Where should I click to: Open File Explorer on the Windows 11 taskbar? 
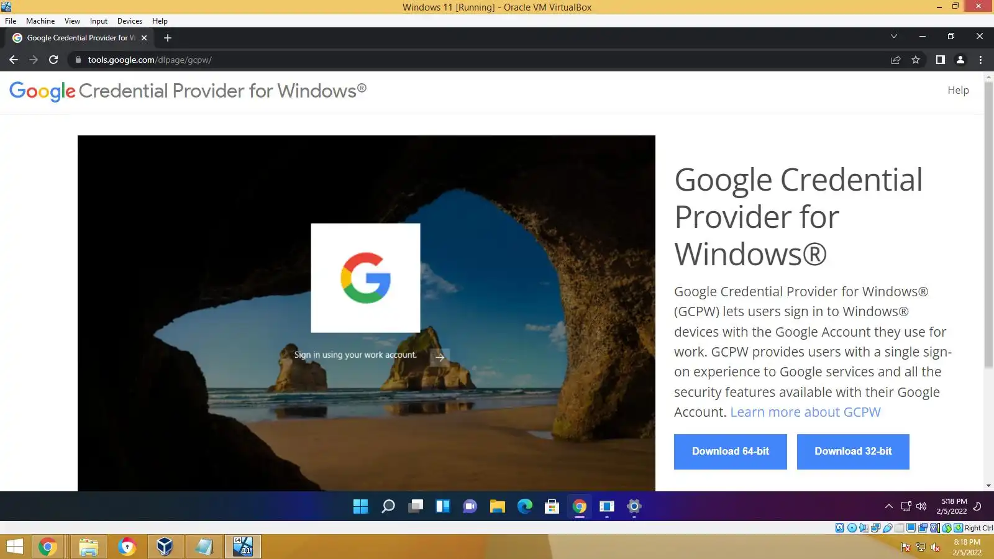498,506
